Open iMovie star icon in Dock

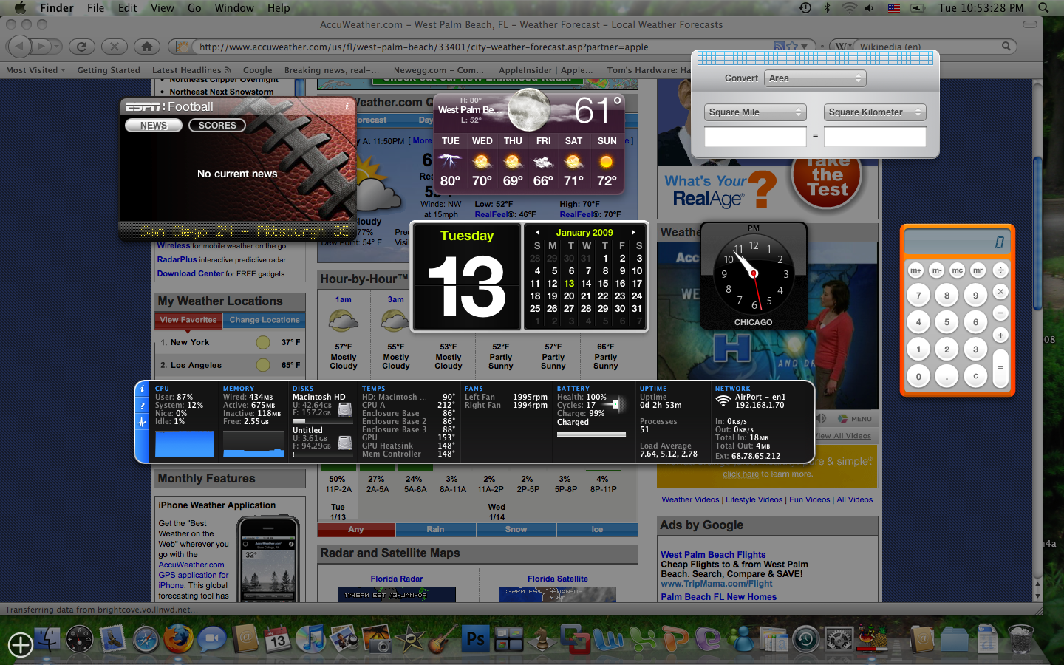[x=409, y=639]
